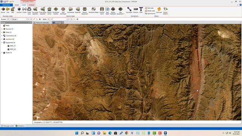242x136 pixels.
Task: Click the geographic coordinates readout
Action: point(48,122)
